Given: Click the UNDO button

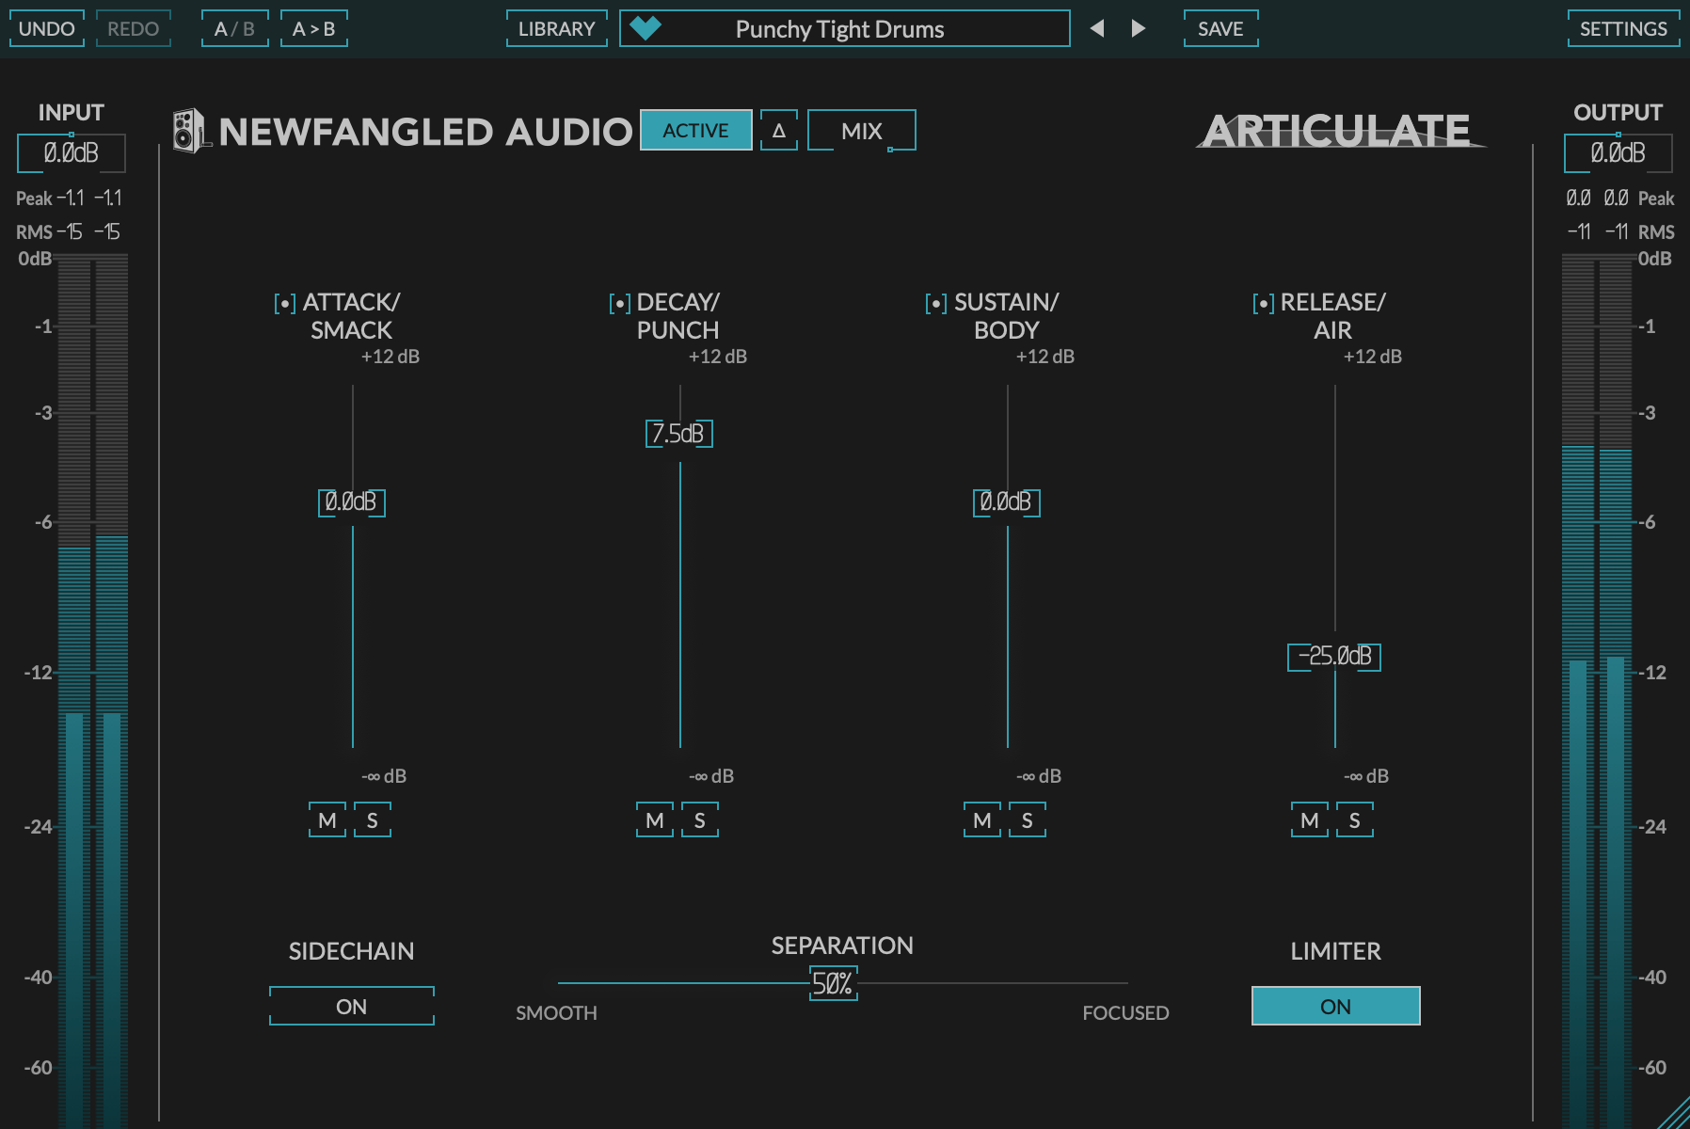Looking at the screenshot, I should tap(46, 29).
